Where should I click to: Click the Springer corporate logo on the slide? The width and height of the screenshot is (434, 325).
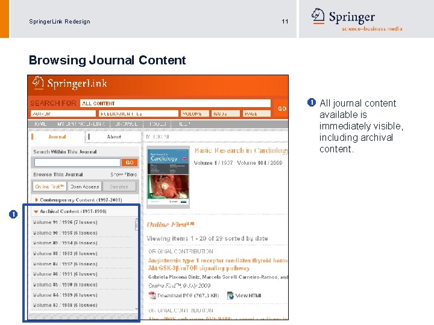tap(357, 19)
